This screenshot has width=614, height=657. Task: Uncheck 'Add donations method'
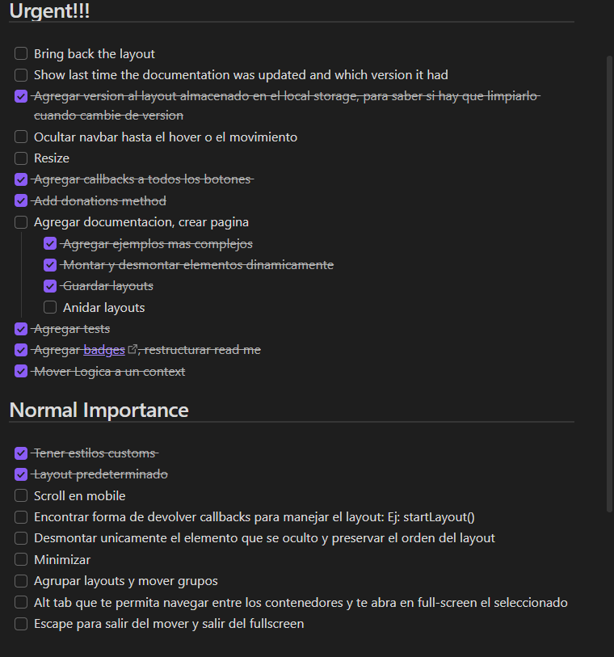click(20, 200)
